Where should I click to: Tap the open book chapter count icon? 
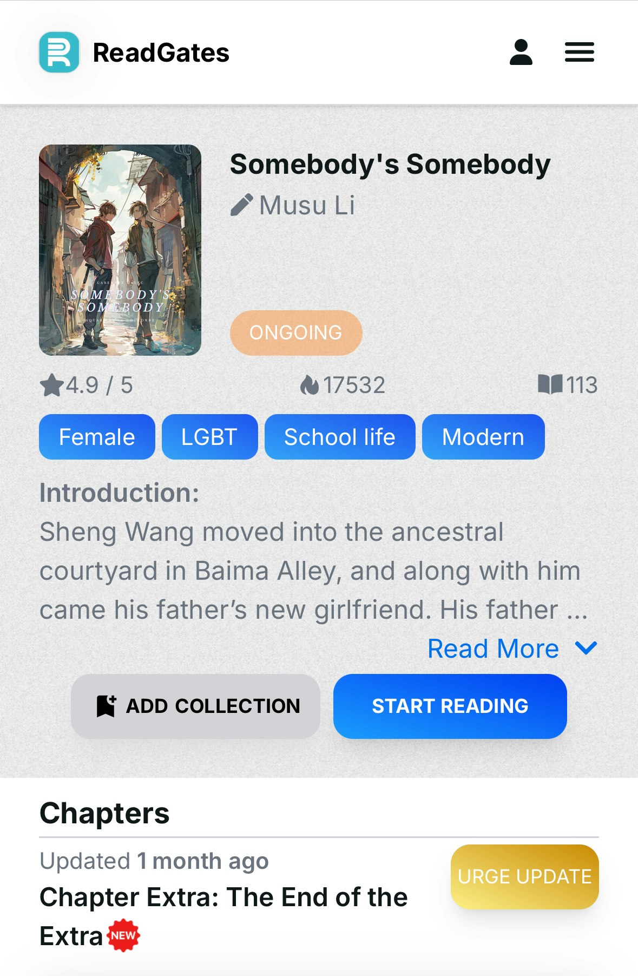click(x=550, y=385)
